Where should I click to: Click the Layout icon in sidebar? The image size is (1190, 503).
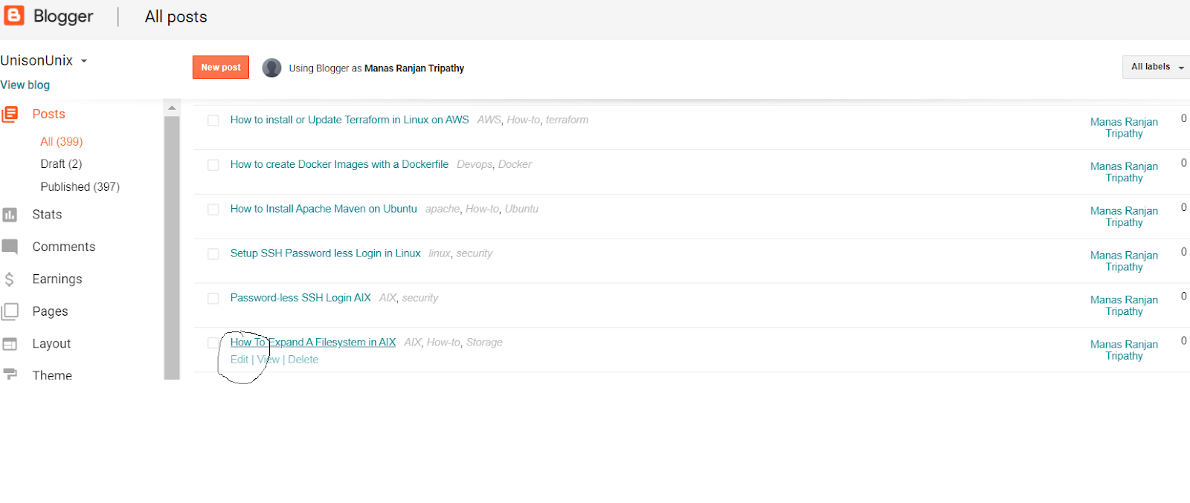pyautogui.click(x=10, y=344)
